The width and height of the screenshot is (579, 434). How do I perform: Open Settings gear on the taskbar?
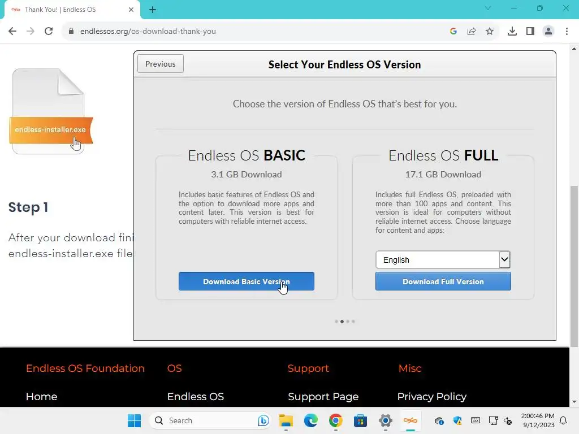click(x=385, y=420)
